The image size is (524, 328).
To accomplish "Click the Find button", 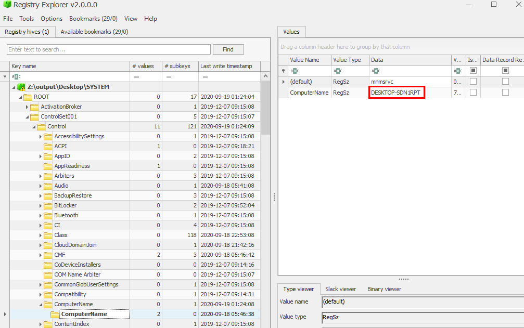I will point(228,49).
